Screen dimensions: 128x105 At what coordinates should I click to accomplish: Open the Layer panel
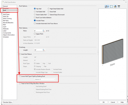pos(5,27)
